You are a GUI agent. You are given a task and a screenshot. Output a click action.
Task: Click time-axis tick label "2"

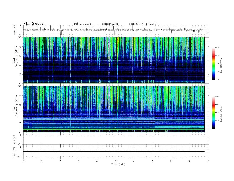(60, 161)
